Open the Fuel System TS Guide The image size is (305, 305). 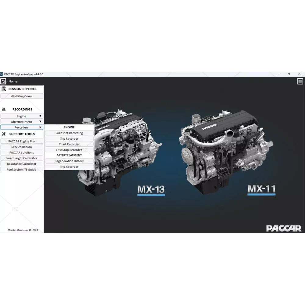(22, 170)
